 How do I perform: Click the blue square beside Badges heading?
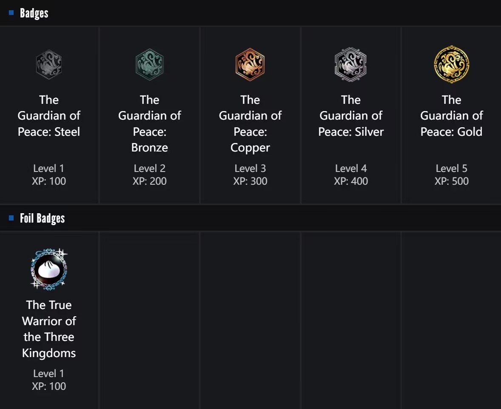[11, 13]
